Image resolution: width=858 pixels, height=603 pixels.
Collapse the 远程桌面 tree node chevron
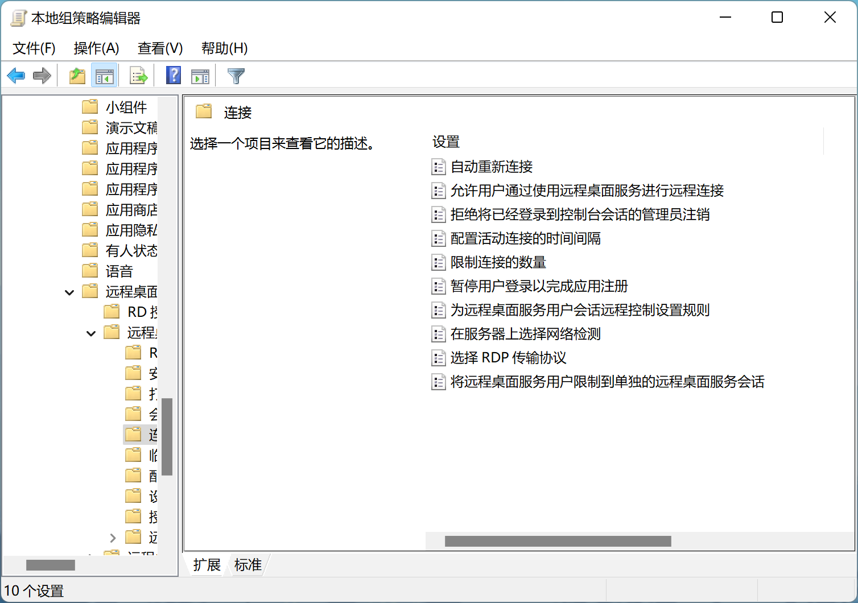(69, 292)
